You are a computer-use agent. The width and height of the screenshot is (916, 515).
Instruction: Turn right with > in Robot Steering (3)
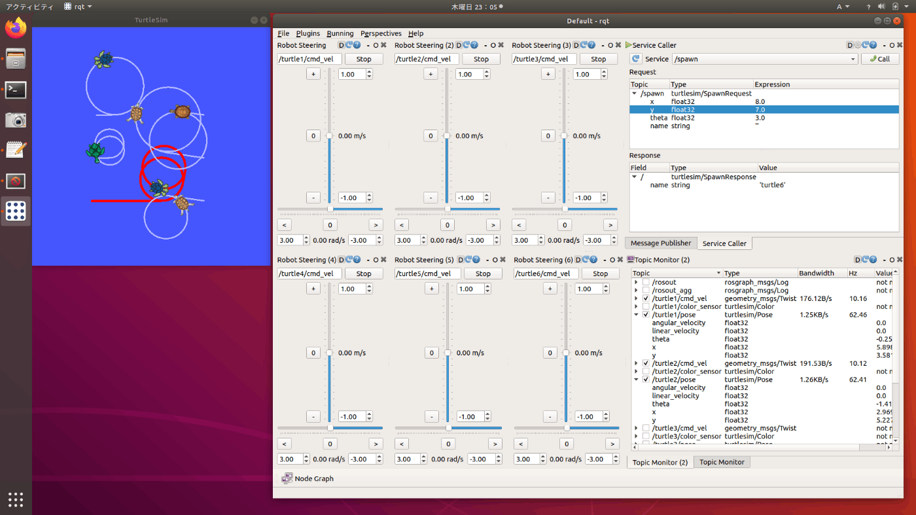click(x=610, y=225)
